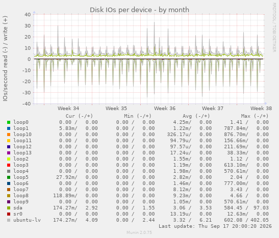The image size is (279, 238).
Task: Click the 5.83m current value for loop1
Action: coord(68,128)
